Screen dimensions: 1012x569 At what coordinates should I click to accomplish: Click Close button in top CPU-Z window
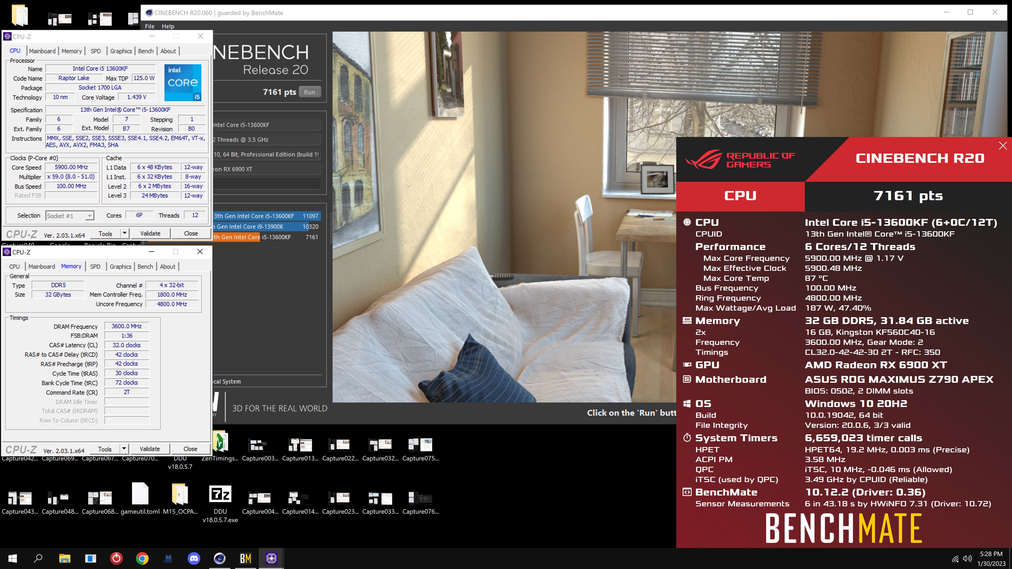191,233
